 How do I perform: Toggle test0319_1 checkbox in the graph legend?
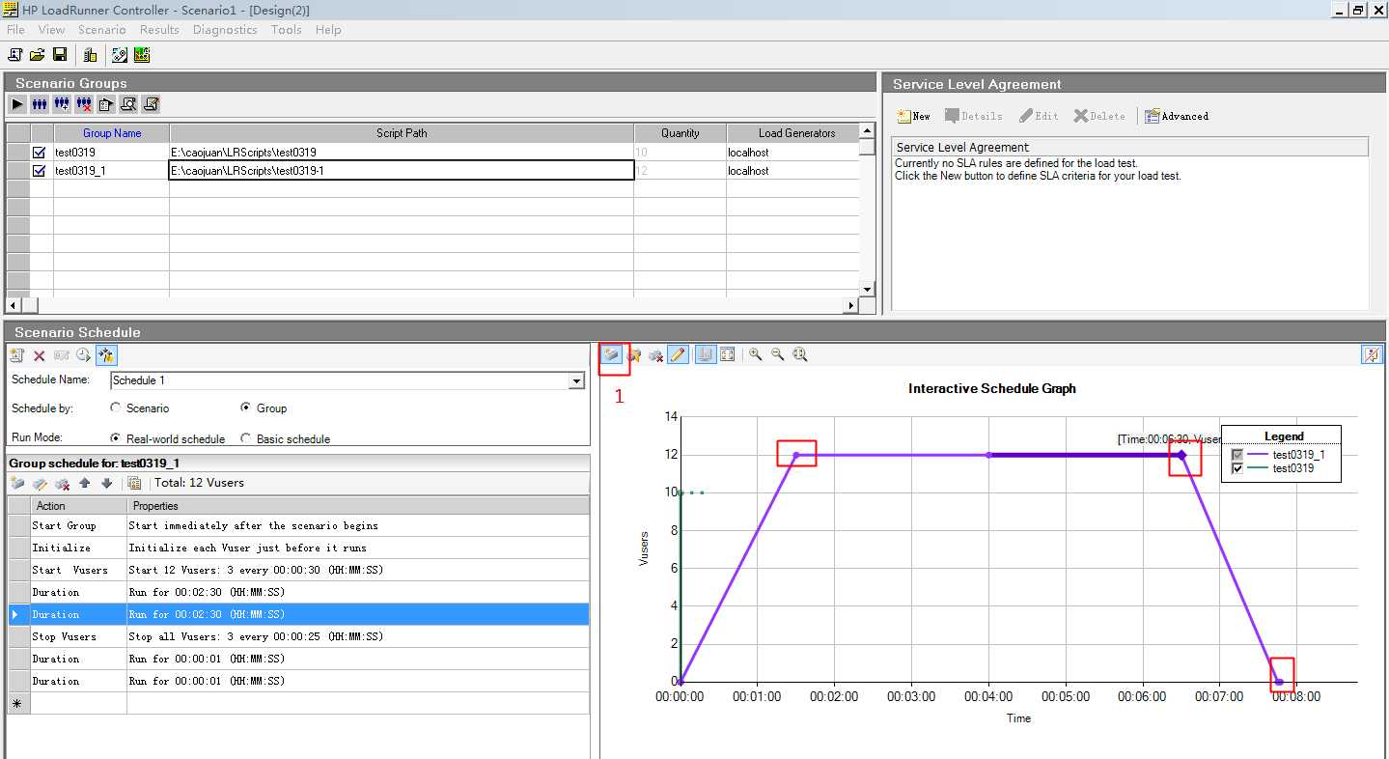click(1237, 455)
